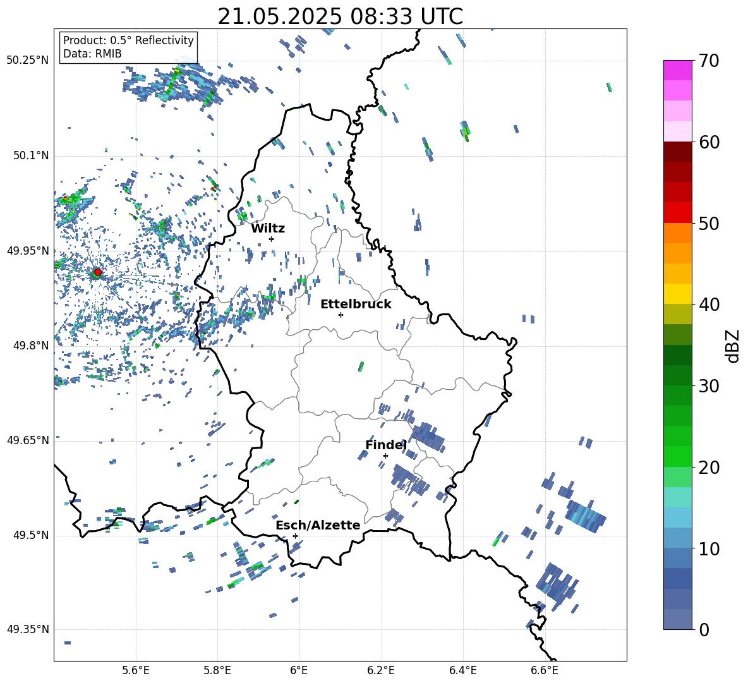Viewport: 748px width, 683px height.
Task: Click the dBZ colorbar axis label
Action: coord(733,346)
